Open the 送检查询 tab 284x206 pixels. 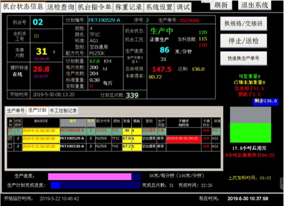tap(60, 7)
